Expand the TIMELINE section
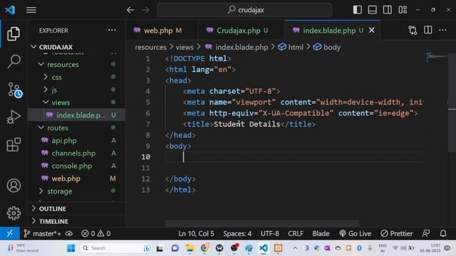Viewport: 456px width, 256px height. pyautogui.click(x=77, y=221)
